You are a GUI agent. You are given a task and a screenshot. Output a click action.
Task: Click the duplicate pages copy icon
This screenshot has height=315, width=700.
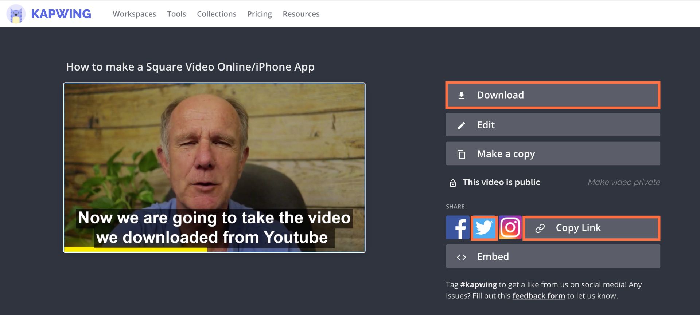(x=461, y=154)
